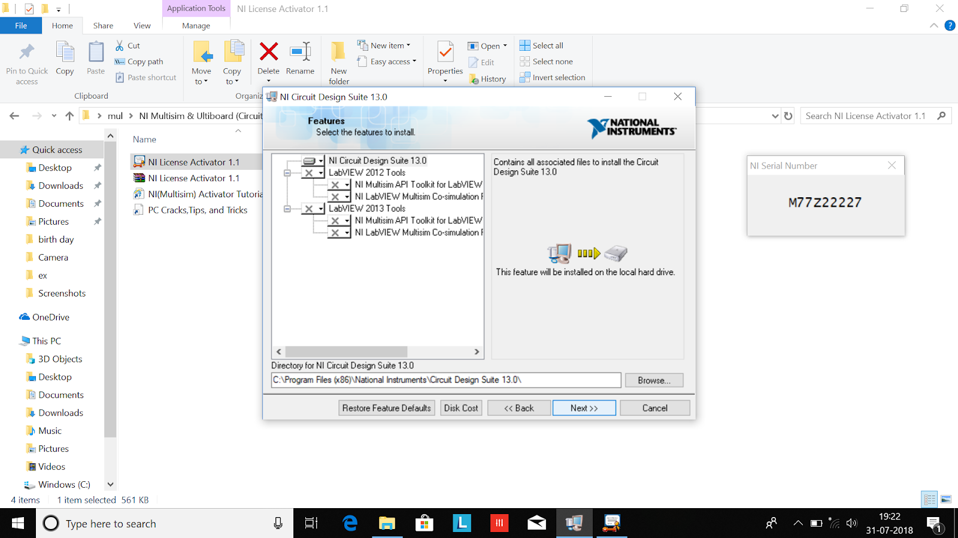958x538 pixels.
Task: Switch to the Home ribbon tab
Action: coord(62,26)
